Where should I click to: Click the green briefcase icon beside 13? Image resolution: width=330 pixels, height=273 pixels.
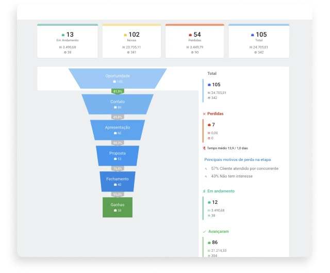click(63, 35)
